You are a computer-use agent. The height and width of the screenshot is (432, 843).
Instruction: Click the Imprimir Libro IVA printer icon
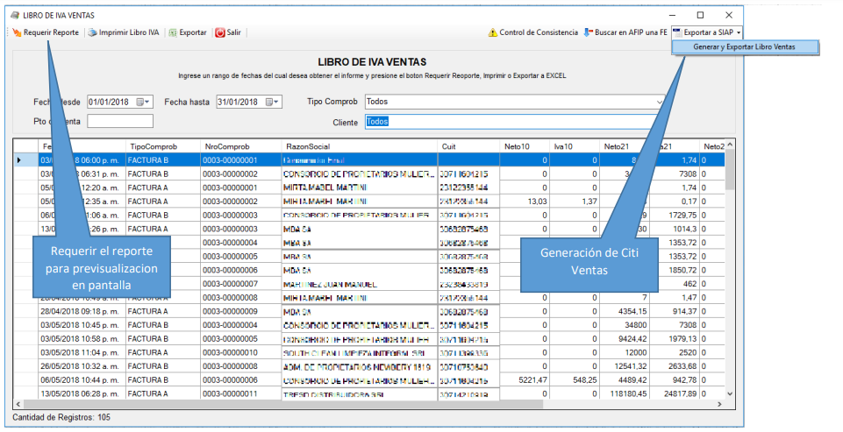[x=92, y=32]
